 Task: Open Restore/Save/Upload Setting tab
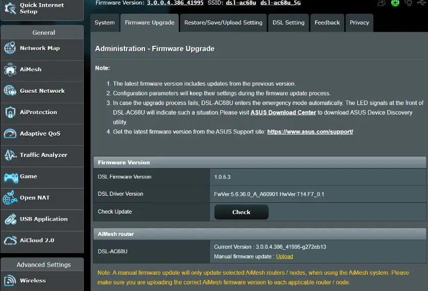coord(223,22)
